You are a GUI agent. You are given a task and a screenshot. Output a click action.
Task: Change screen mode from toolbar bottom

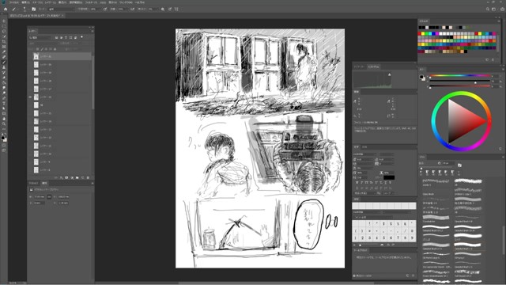point(4,150)
